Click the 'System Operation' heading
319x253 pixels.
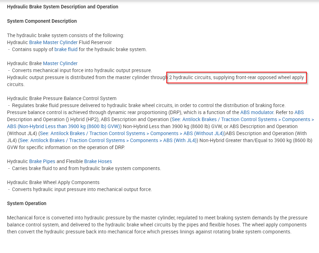tap(27, 203)
